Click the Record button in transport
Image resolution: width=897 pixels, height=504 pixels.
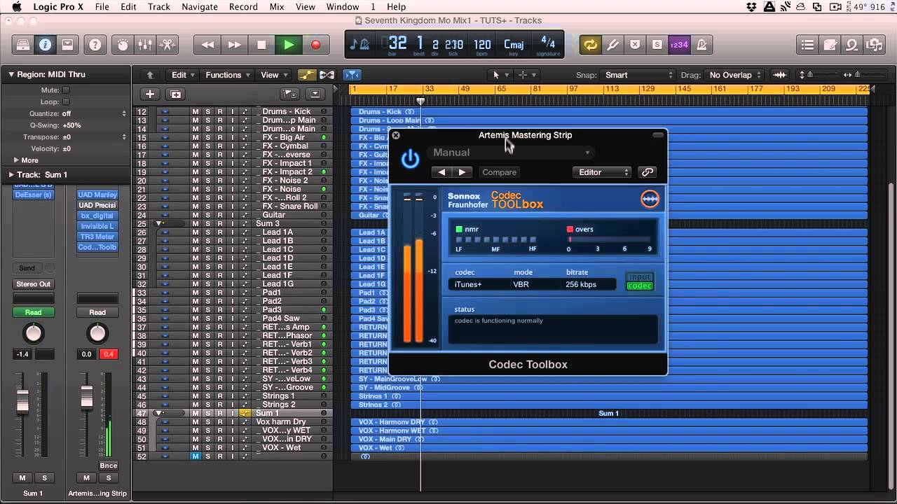[315, 45]
